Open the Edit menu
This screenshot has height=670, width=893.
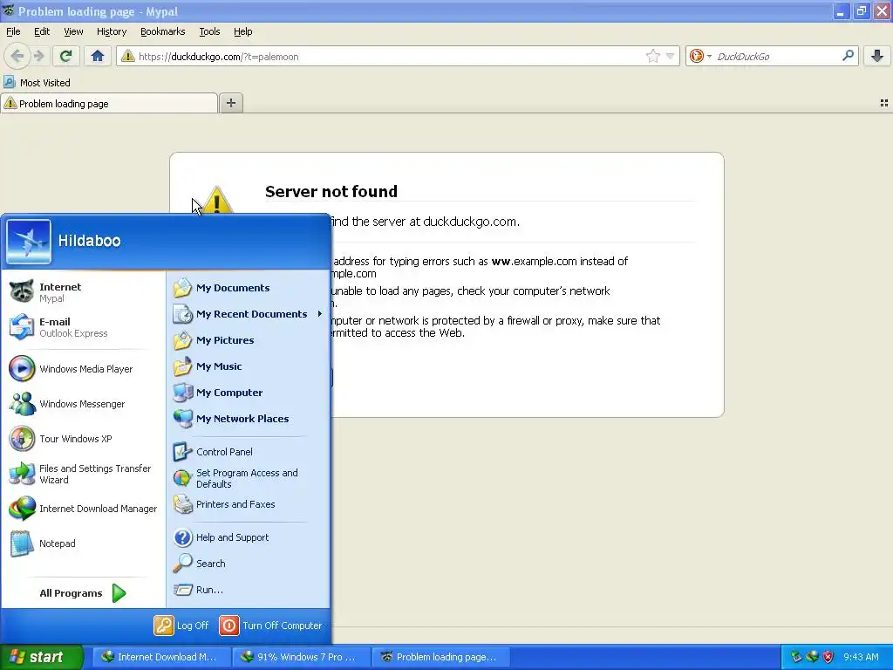click(42, 31)
